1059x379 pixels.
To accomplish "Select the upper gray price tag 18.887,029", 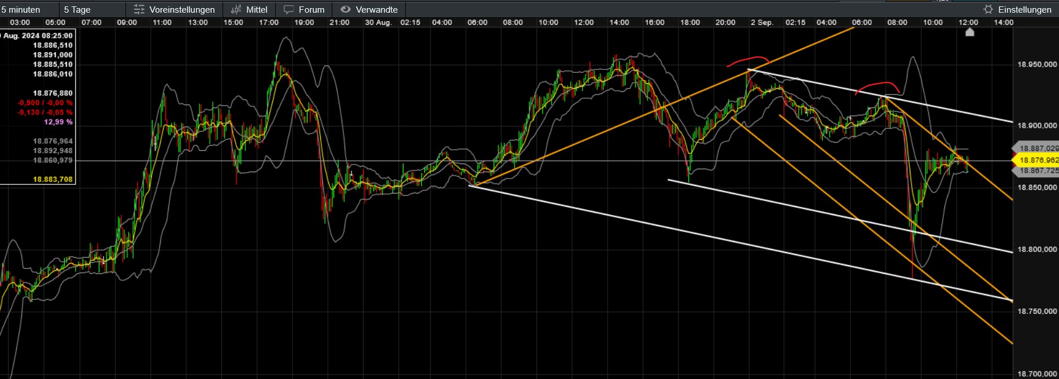I will tap(1036, 148).
